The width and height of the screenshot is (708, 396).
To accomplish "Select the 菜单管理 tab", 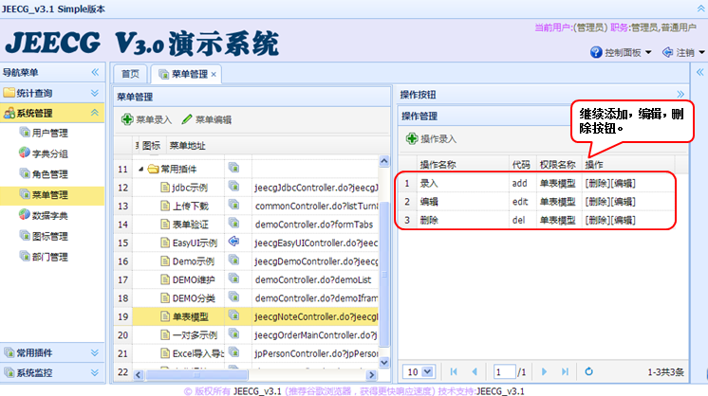I will 184,74.
